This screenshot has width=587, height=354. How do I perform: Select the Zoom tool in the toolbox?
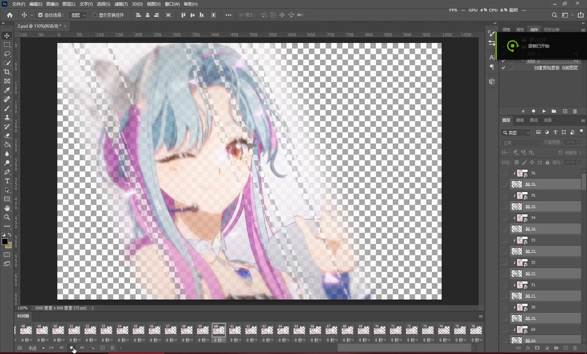pos(7,217)
